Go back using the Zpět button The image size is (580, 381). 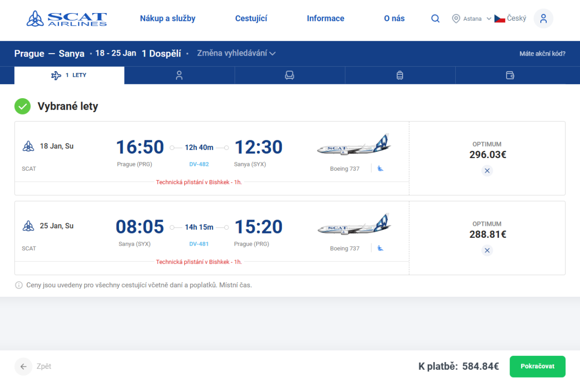tap(33, 366)
